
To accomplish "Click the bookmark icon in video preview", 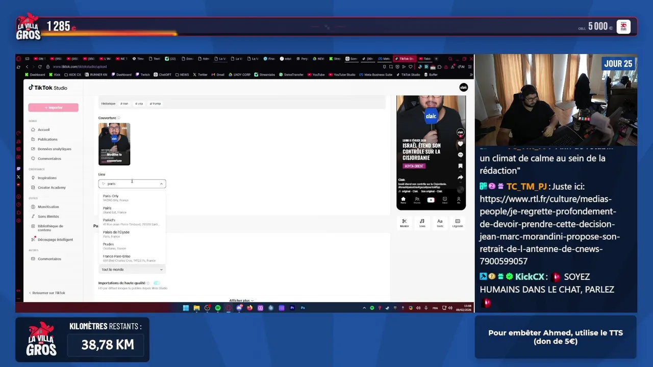I will 460,166.
